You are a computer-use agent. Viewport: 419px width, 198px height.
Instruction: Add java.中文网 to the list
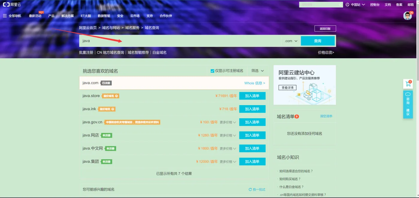[x=252, y=148]
